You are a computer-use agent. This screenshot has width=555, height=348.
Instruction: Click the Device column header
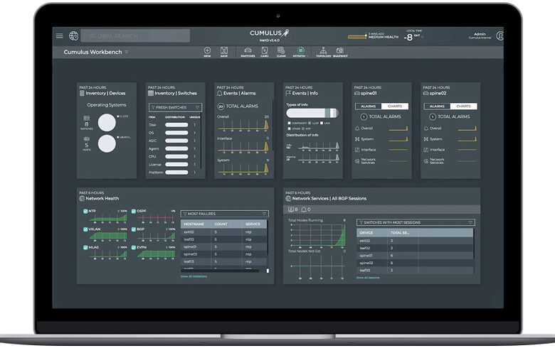pos(366,233)
